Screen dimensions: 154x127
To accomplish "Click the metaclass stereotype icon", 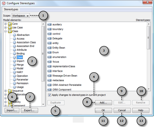I will [x=49, y=80].
